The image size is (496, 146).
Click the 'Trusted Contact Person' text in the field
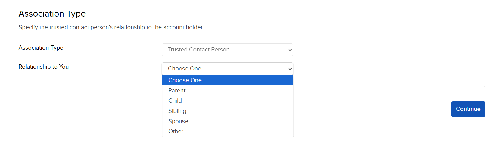pos(199,50)
